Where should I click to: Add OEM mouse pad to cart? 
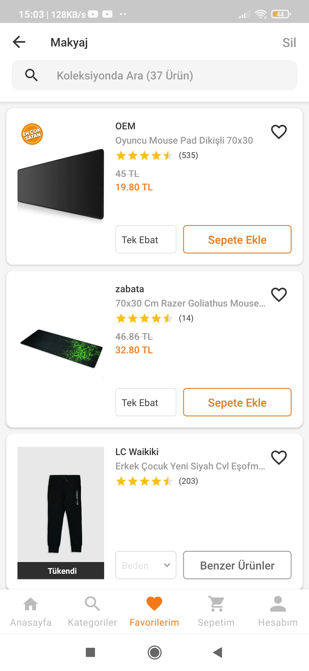pos(237,239)
